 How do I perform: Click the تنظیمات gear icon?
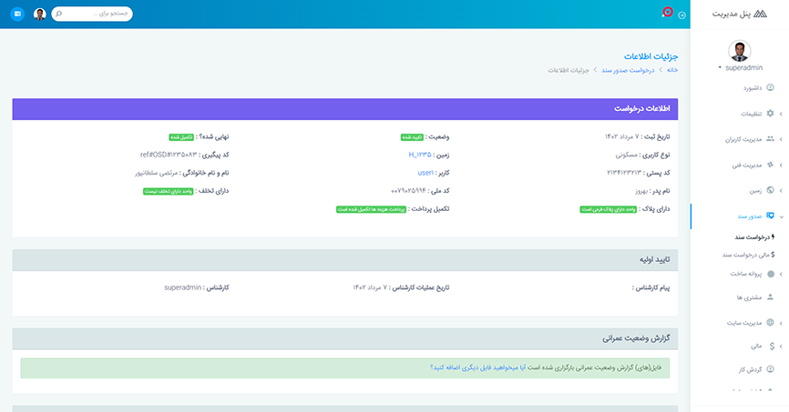771,114
